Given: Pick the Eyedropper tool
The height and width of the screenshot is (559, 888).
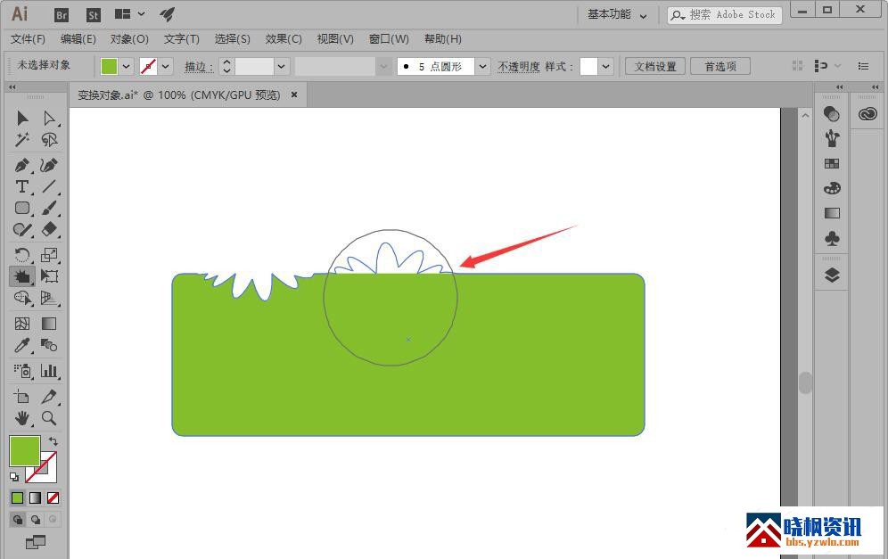Looking at the screenshot, I should click(x=22, y=345).
